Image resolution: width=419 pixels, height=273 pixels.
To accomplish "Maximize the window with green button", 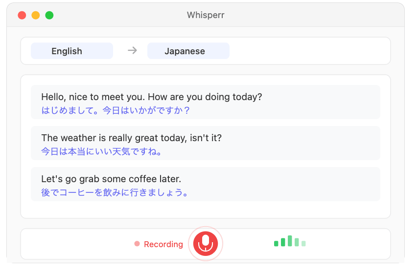I will 49,15.
